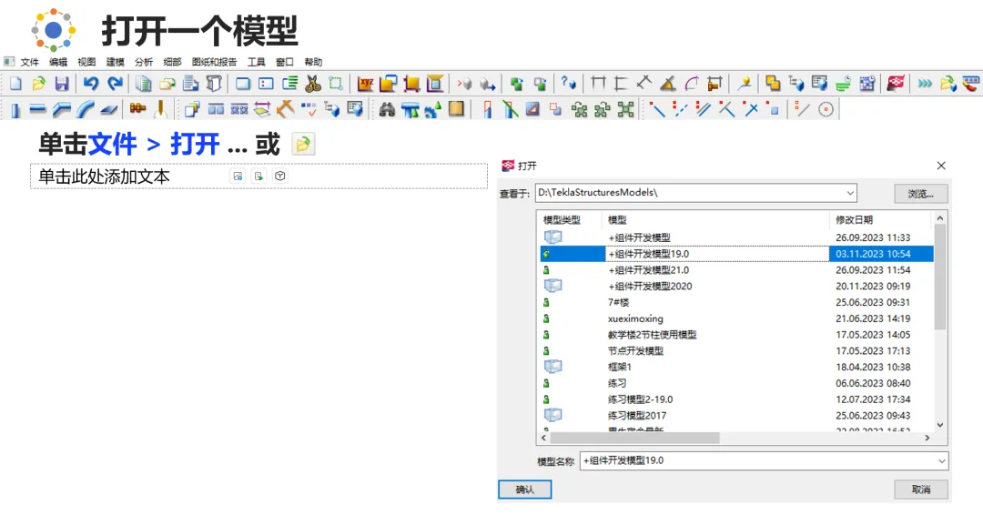
Task: Open the 视图 menu
Action: (86, 62)
